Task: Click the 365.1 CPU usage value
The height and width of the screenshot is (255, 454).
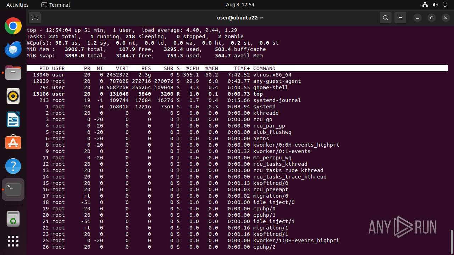Action: point(191,75)
